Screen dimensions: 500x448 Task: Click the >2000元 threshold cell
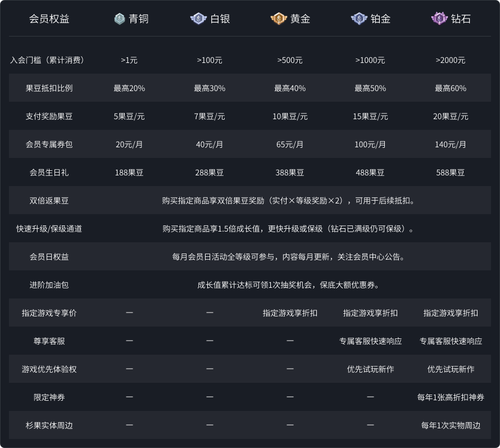(451, 60)
